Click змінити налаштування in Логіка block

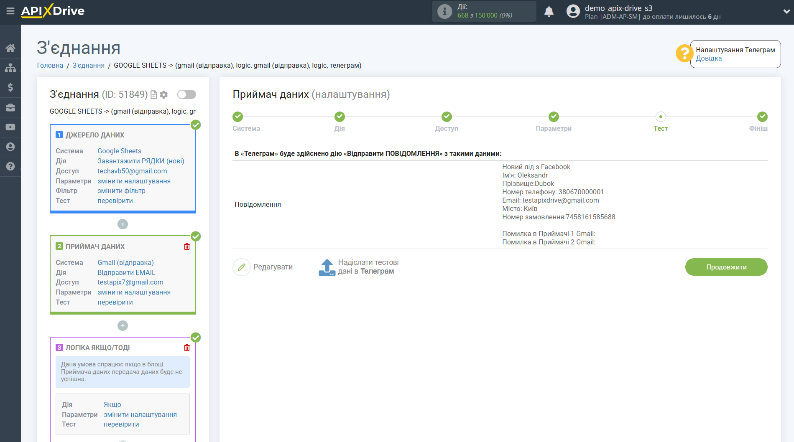point(140,414)
